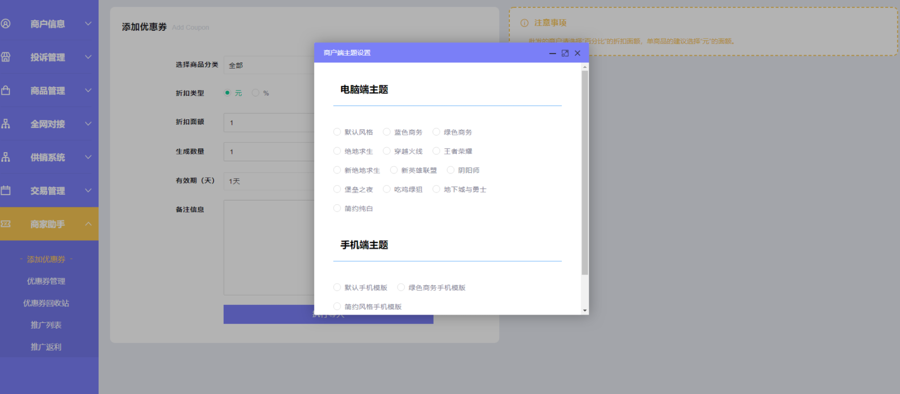Select 绿色商务手机模版 mobile theme option
This screenshot has height=394, width=900.
pyautogui.click(x=401, y=287)
